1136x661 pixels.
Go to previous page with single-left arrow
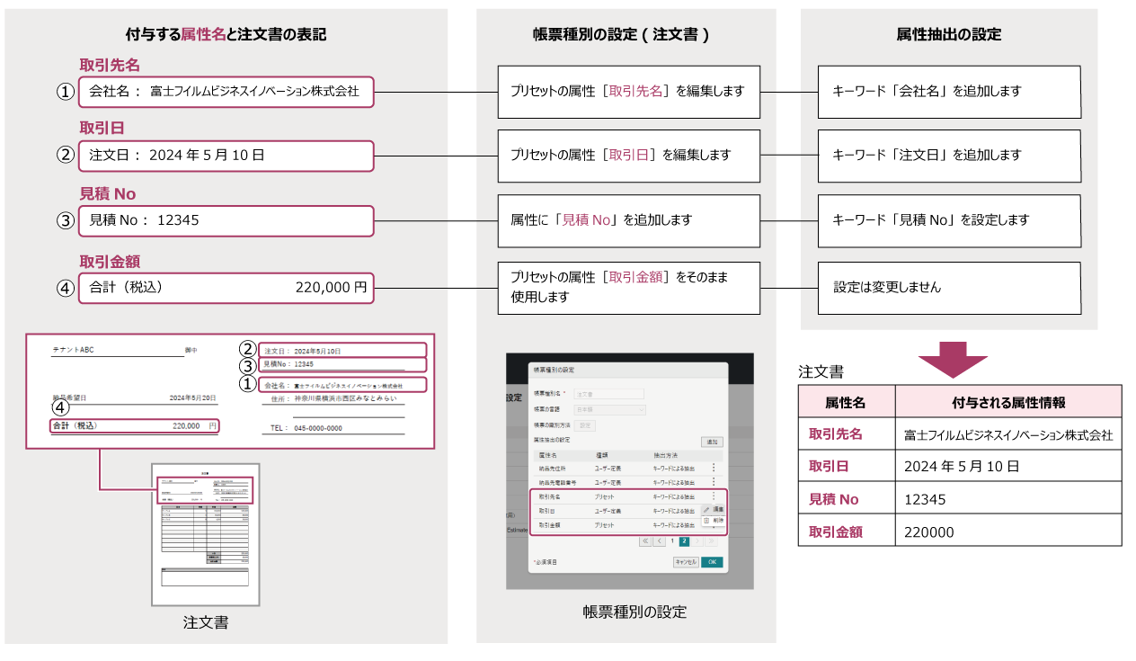point(660,541)
